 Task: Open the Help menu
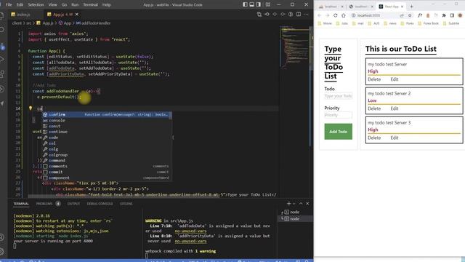[107, 5]
